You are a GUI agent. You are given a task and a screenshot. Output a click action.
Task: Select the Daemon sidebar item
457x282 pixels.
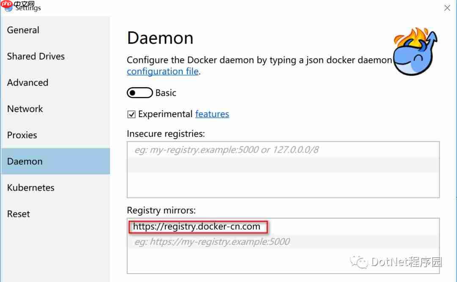pyautogui.click(x=55, y=161)
